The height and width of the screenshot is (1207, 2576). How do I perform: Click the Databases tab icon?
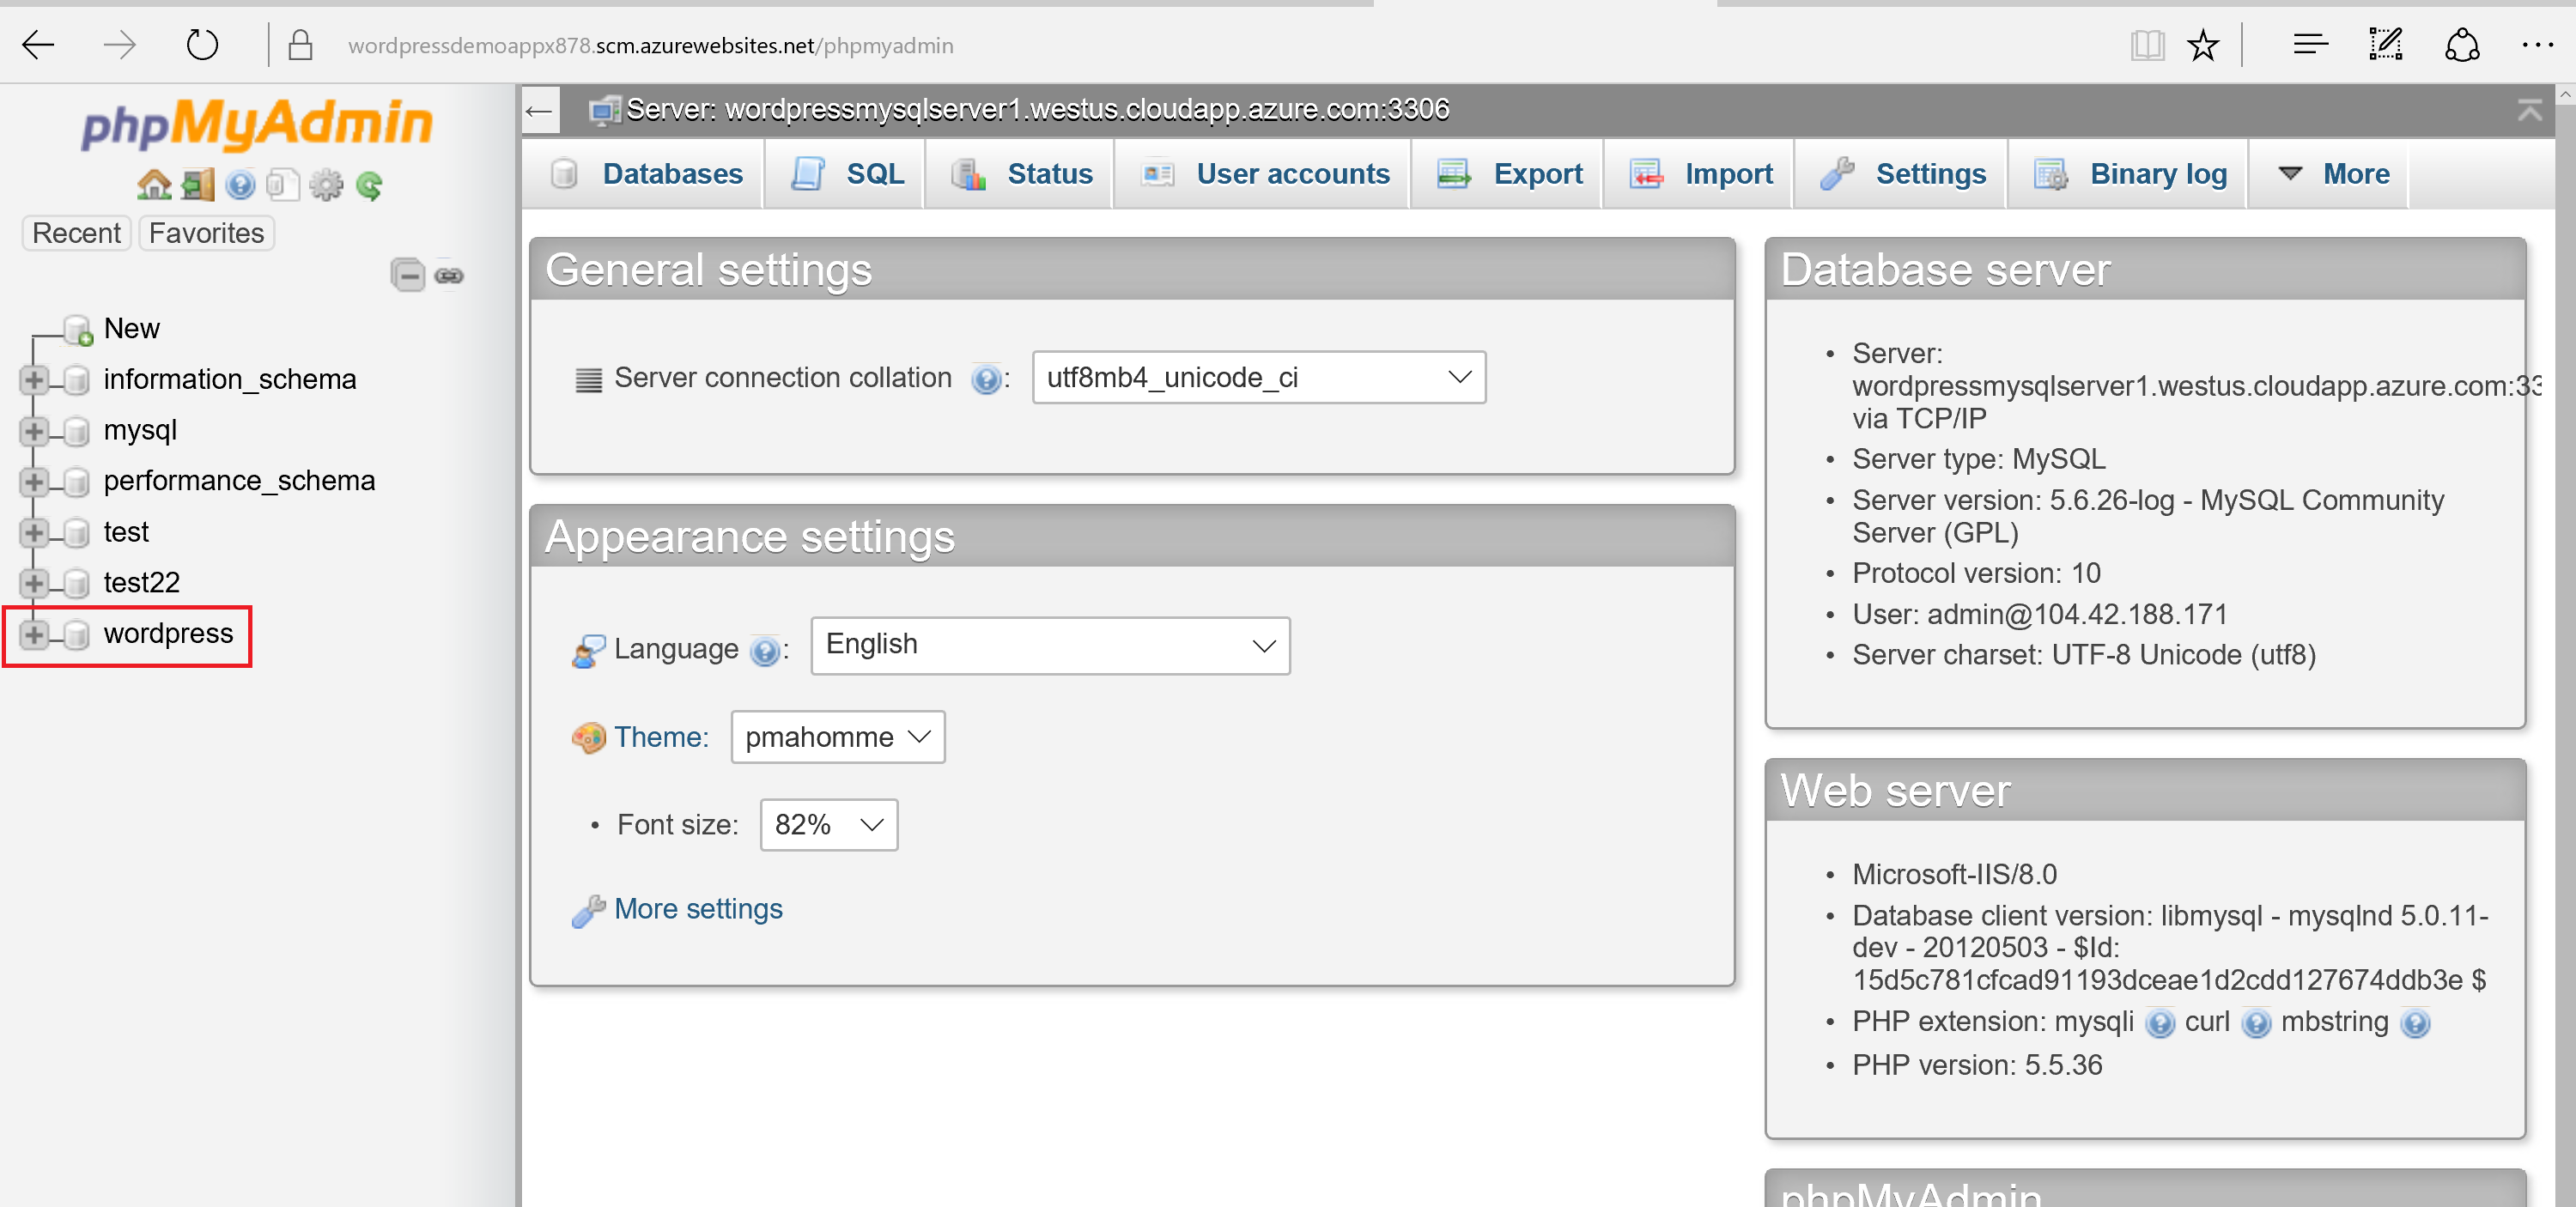[x=565, y=171]
